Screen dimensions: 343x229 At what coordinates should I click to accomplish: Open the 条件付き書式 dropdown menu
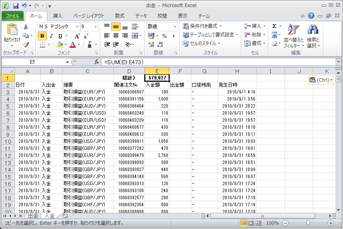click(x=202, y=26)
